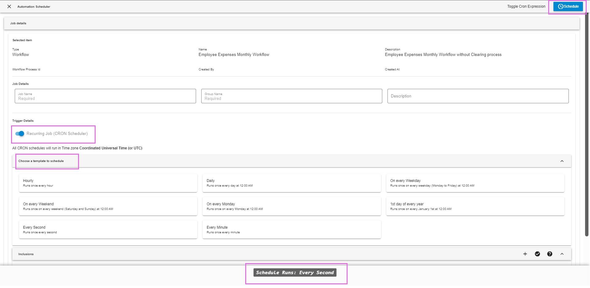Image resolution: width=590 pixels, height=288 pixels.
Task: Select the Hourly schedule template
Action: pyautogui.click(x=108, y=183)
